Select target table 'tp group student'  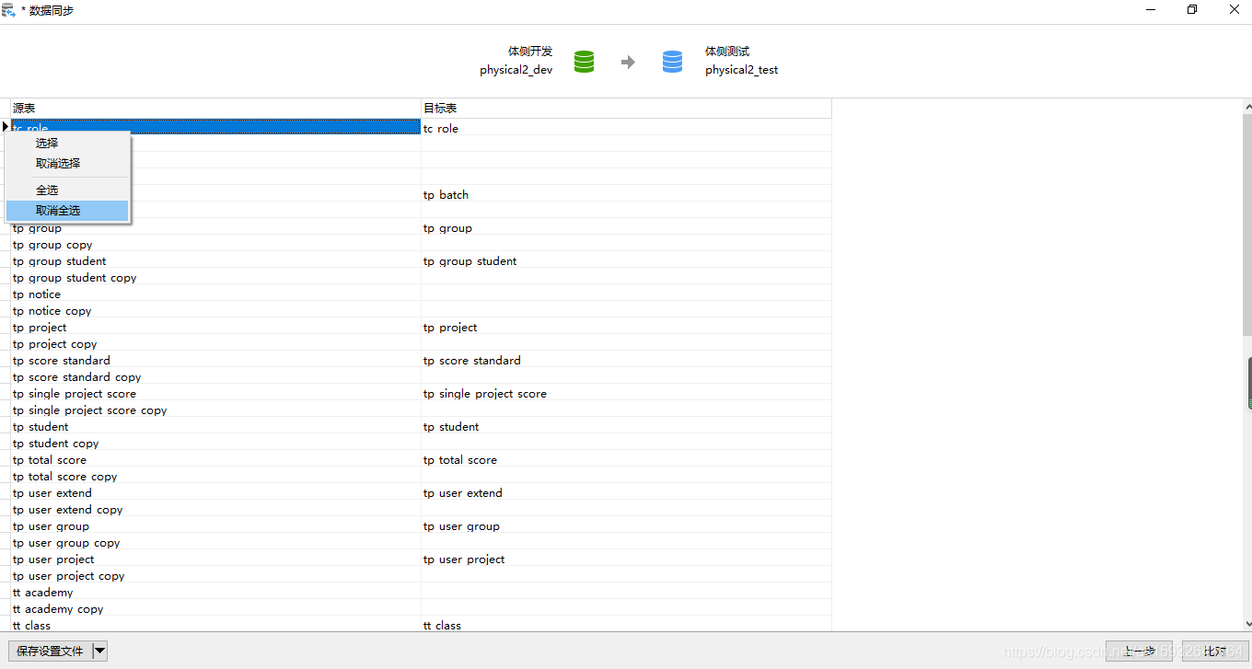[626, 261]
